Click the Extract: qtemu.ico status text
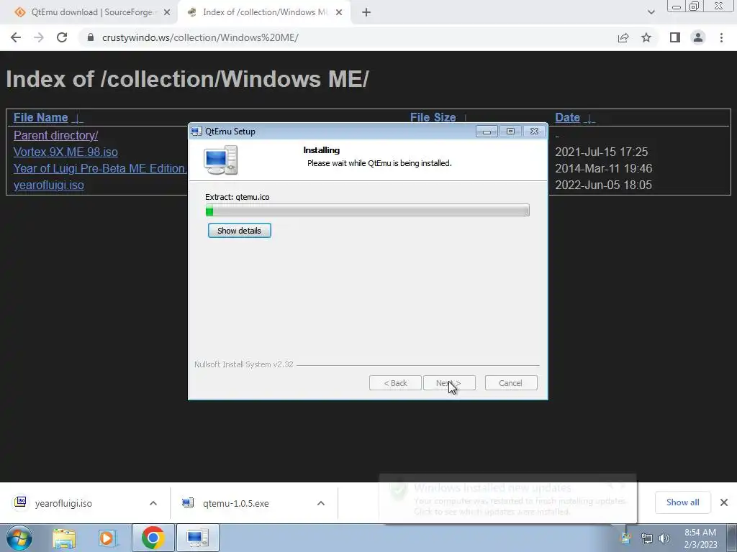Viewport: 737px width, 552px height. tap(238, 197)
